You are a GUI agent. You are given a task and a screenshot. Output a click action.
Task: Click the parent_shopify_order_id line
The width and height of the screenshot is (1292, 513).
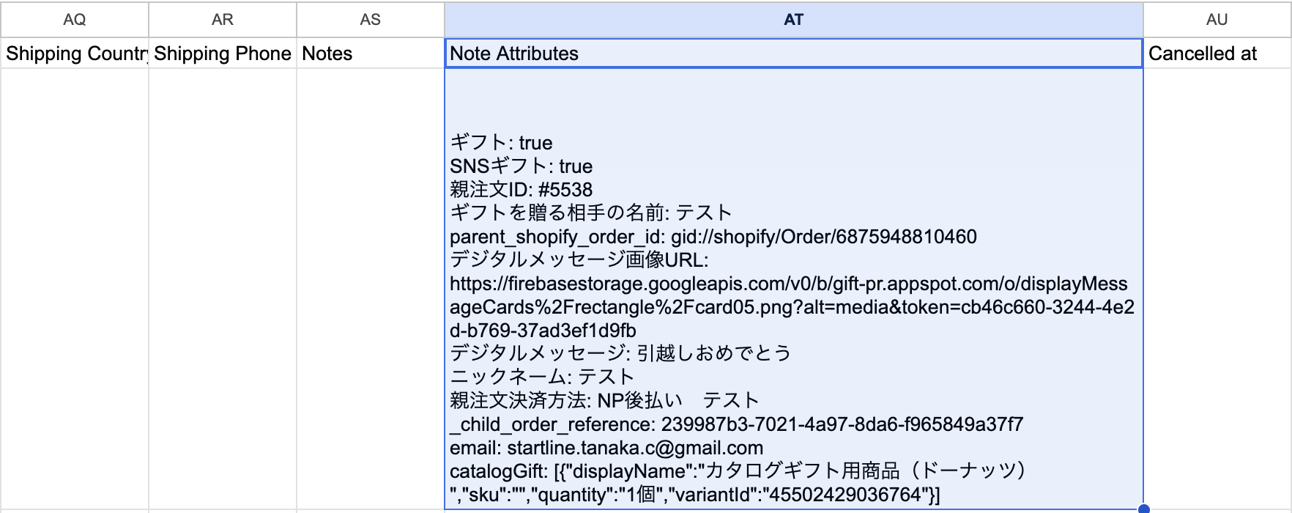tap(713, 237)
